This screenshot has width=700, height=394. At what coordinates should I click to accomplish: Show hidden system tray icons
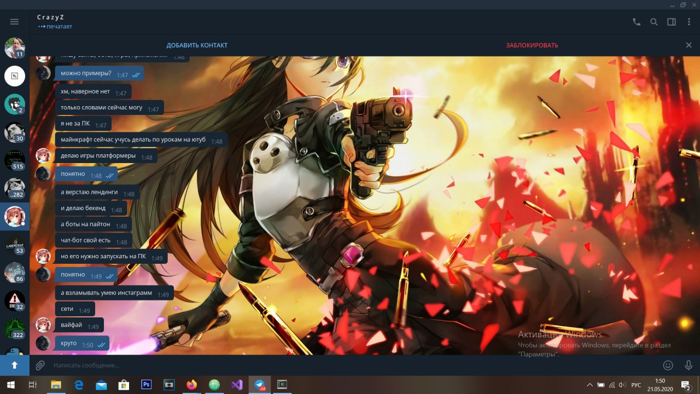click(589, 385)
